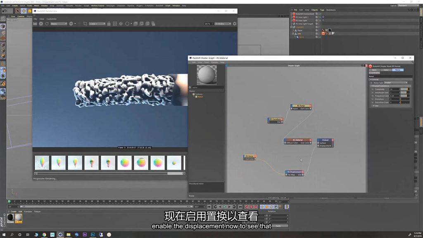Open the Auto resolution dropdown in RenderView
Viewport: 423px width, 238px height.
(97, 24)
